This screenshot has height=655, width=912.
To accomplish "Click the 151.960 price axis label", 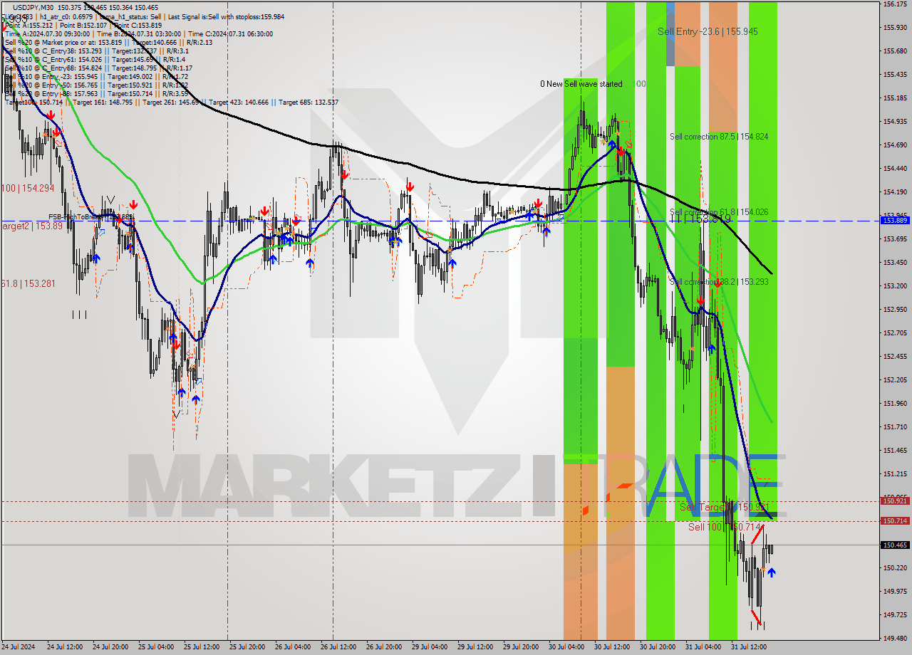I will (x=895, y=404).
